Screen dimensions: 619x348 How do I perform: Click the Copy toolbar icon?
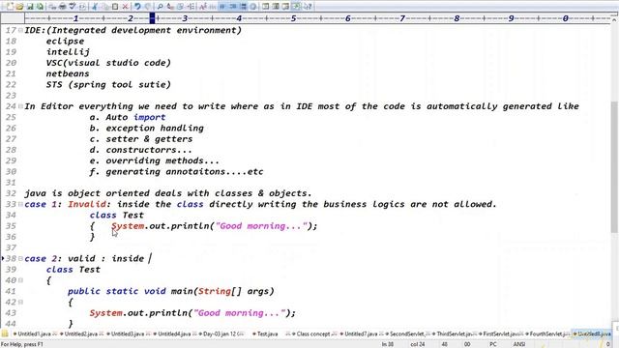click(x=105, y=7)
